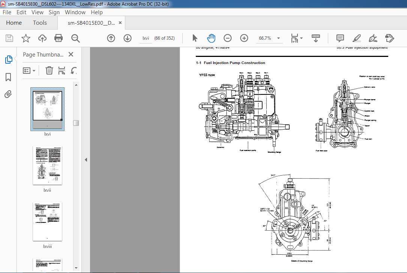The width and height of the screenshot is (407, 273).
Task: Click the print pages icon in thumbnails panel
Action: coord(62,70)
